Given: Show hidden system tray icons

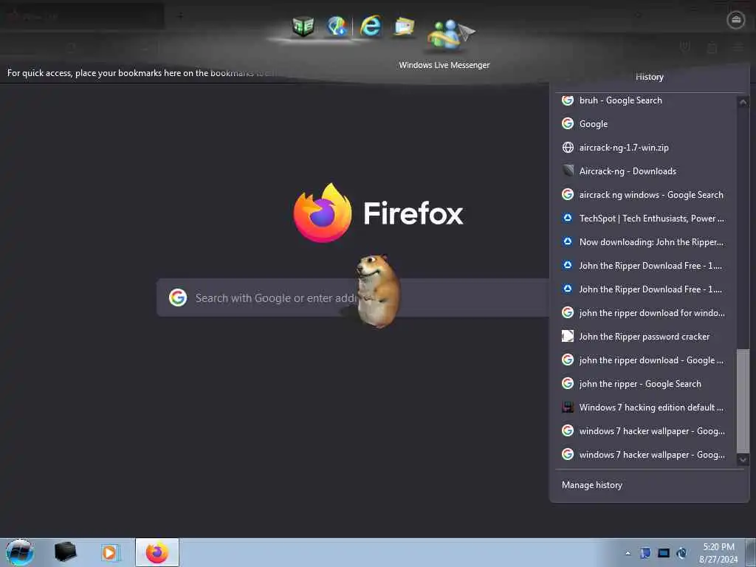Looking at the screenshot, I should click(x=628, y=554).
